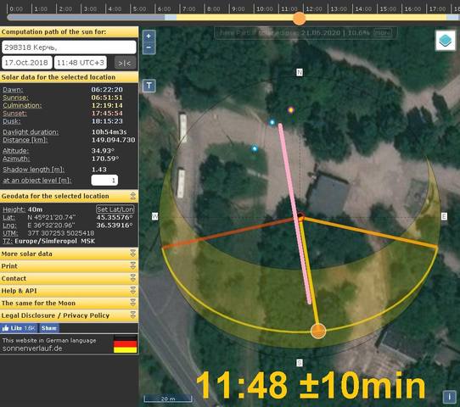Expand the Contact section
Screen dimensions: 460x407
69,278
